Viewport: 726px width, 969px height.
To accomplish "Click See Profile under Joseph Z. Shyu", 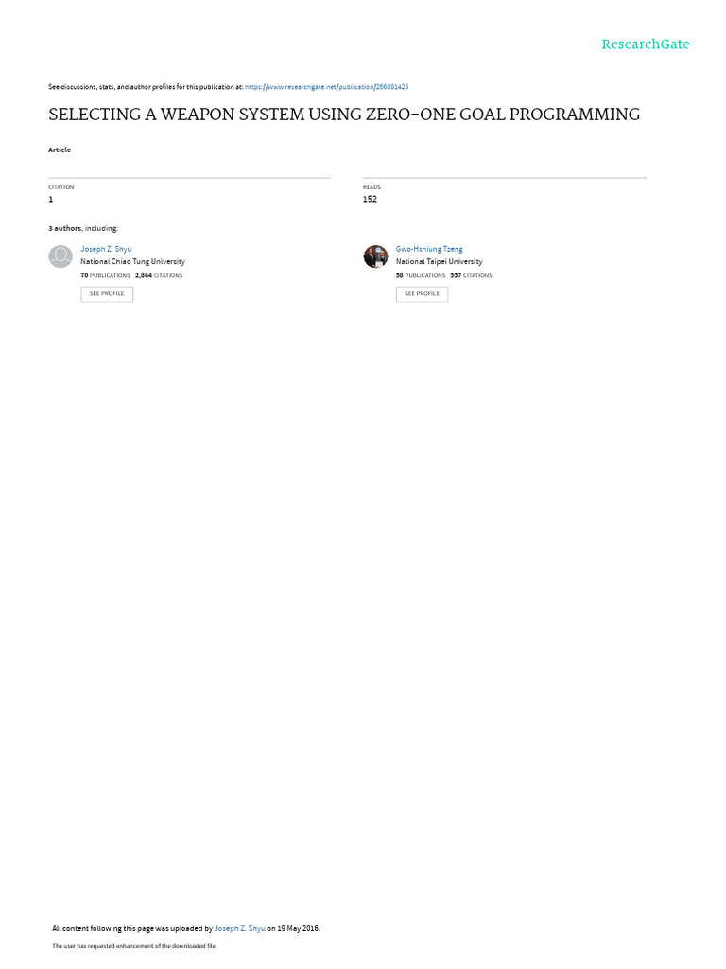I will point(107,294).
